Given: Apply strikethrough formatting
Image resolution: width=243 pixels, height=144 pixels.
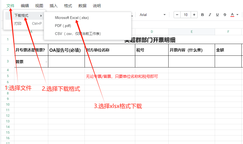Looking at the screenshot, I should coord(225,15).
